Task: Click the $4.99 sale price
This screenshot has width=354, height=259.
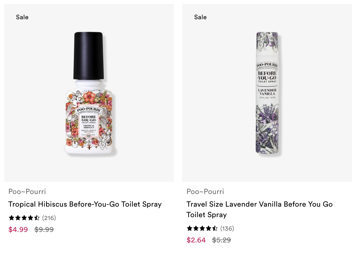Action: (x=18, y=230)
